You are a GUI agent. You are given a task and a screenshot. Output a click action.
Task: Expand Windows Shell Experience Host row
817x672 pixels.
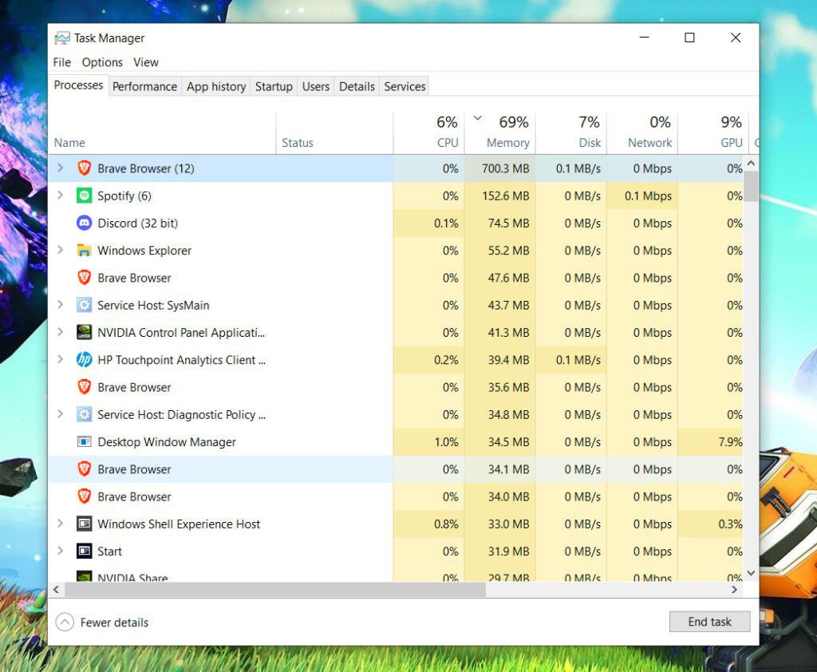tap(61, 523)
